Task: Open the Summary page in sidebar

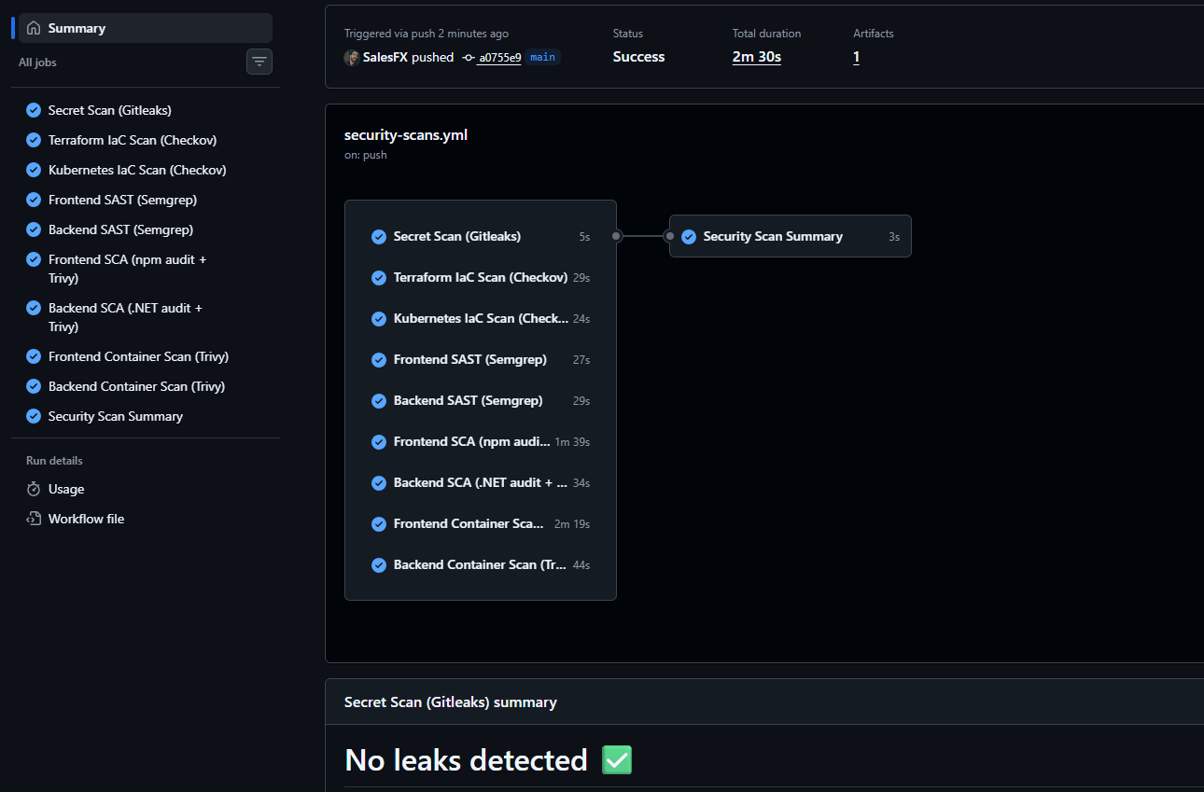Action: tap(146, 28)
